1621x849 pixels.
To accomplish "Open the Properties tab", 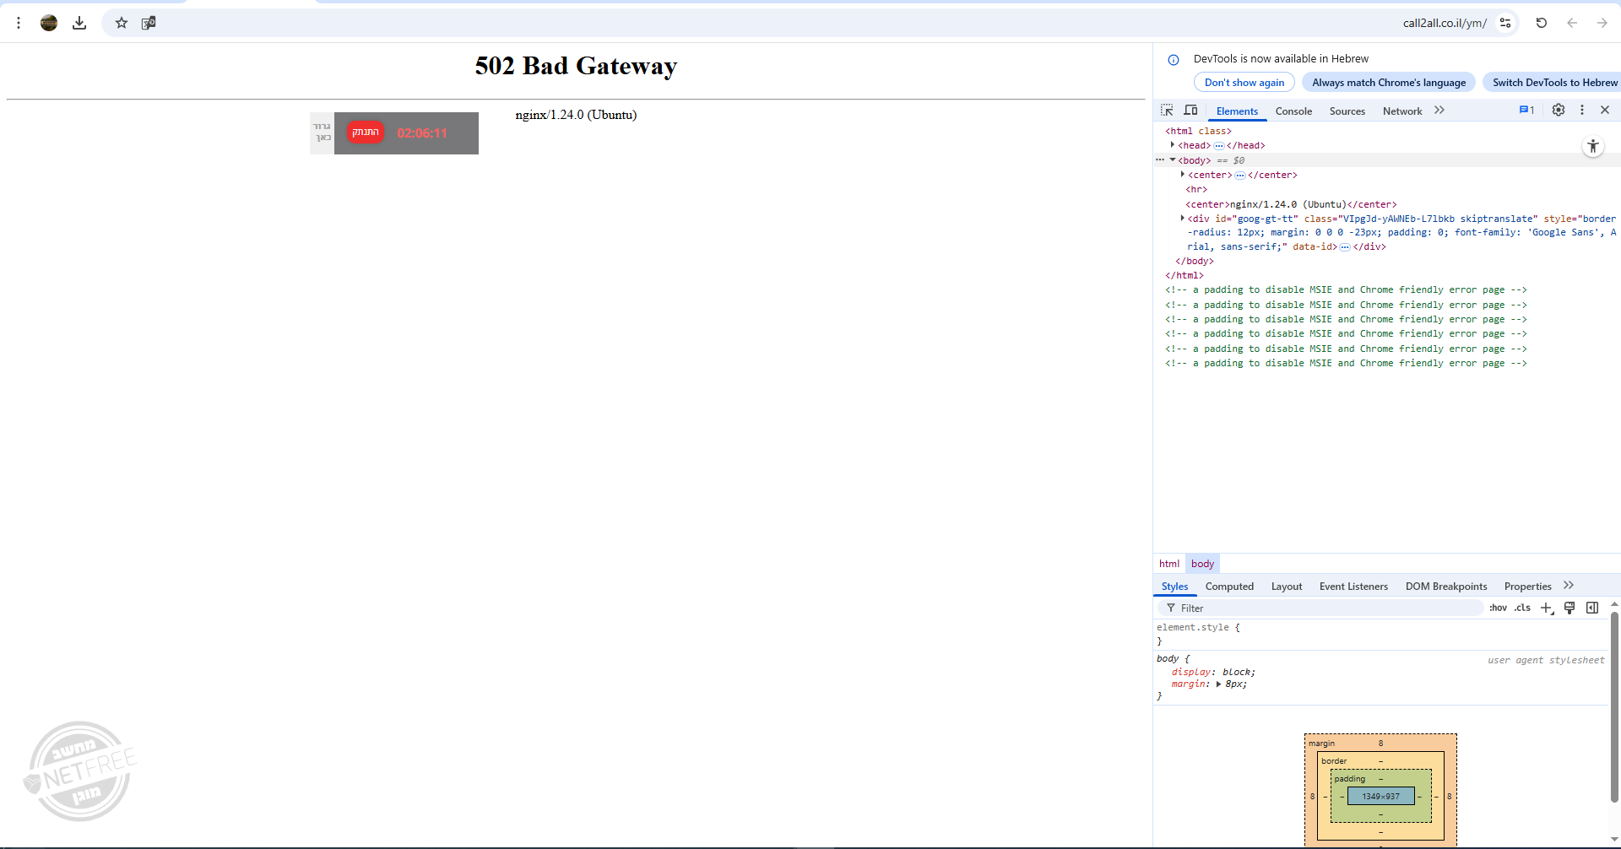I will click(1527, 587).
